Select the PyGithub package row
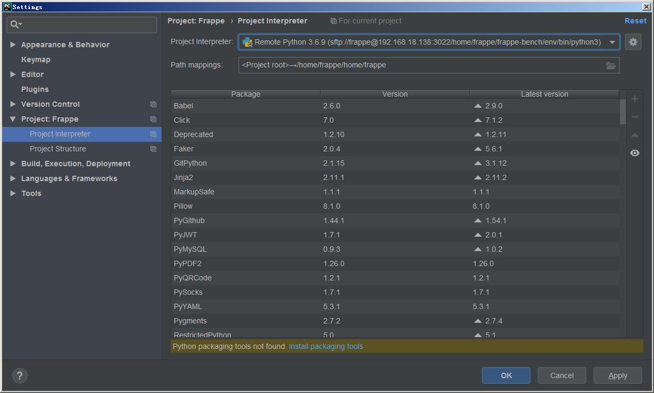 click(395, 220)
